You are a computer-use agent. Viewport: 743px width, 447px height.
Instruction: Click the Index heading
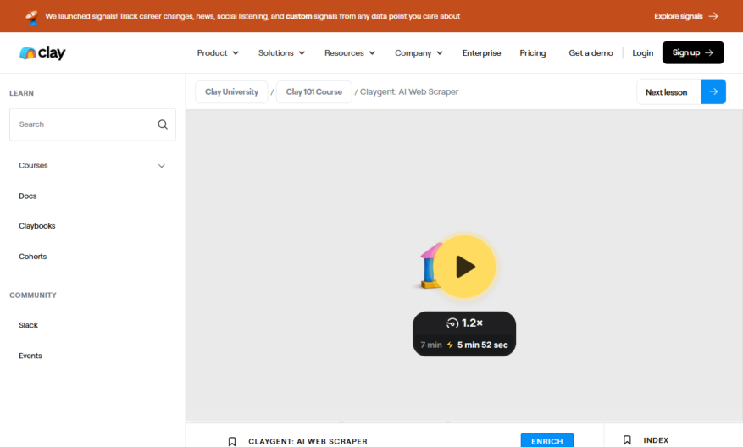pyautogui.click(x=656, y=440)
